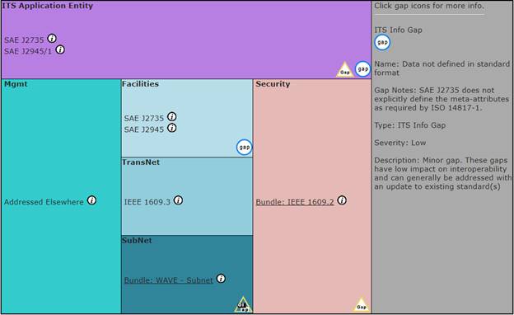Click the SAE J2945/1 standard text
Viewport: 514px width, 315px height.
click(28, 51)
